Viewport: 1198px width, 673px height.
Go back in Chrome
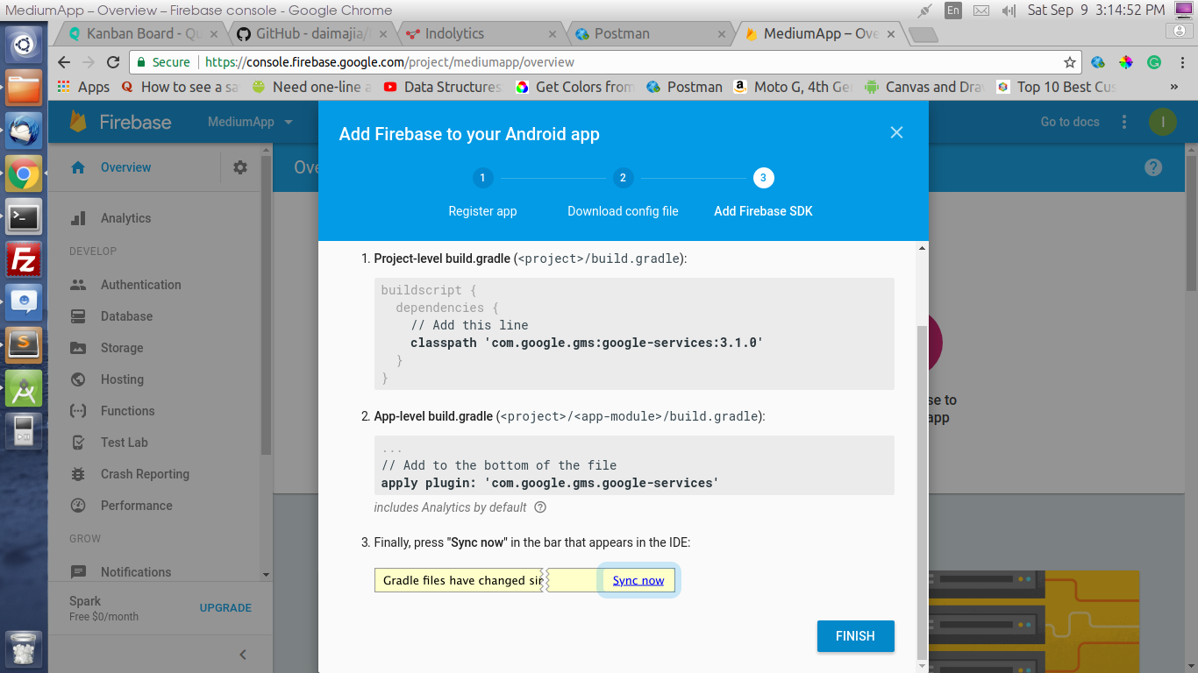(63, 62)
